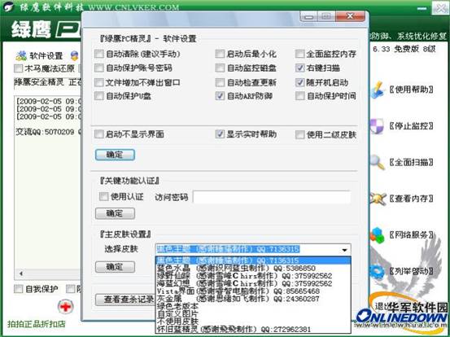Toggle 自我保护 checkbox in main window
450x337 pixels.
pos(19,289)
